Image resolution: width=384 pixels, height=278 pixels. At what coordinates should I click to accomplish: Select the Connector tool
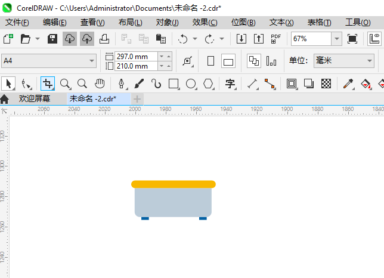(x=270, y=84)
